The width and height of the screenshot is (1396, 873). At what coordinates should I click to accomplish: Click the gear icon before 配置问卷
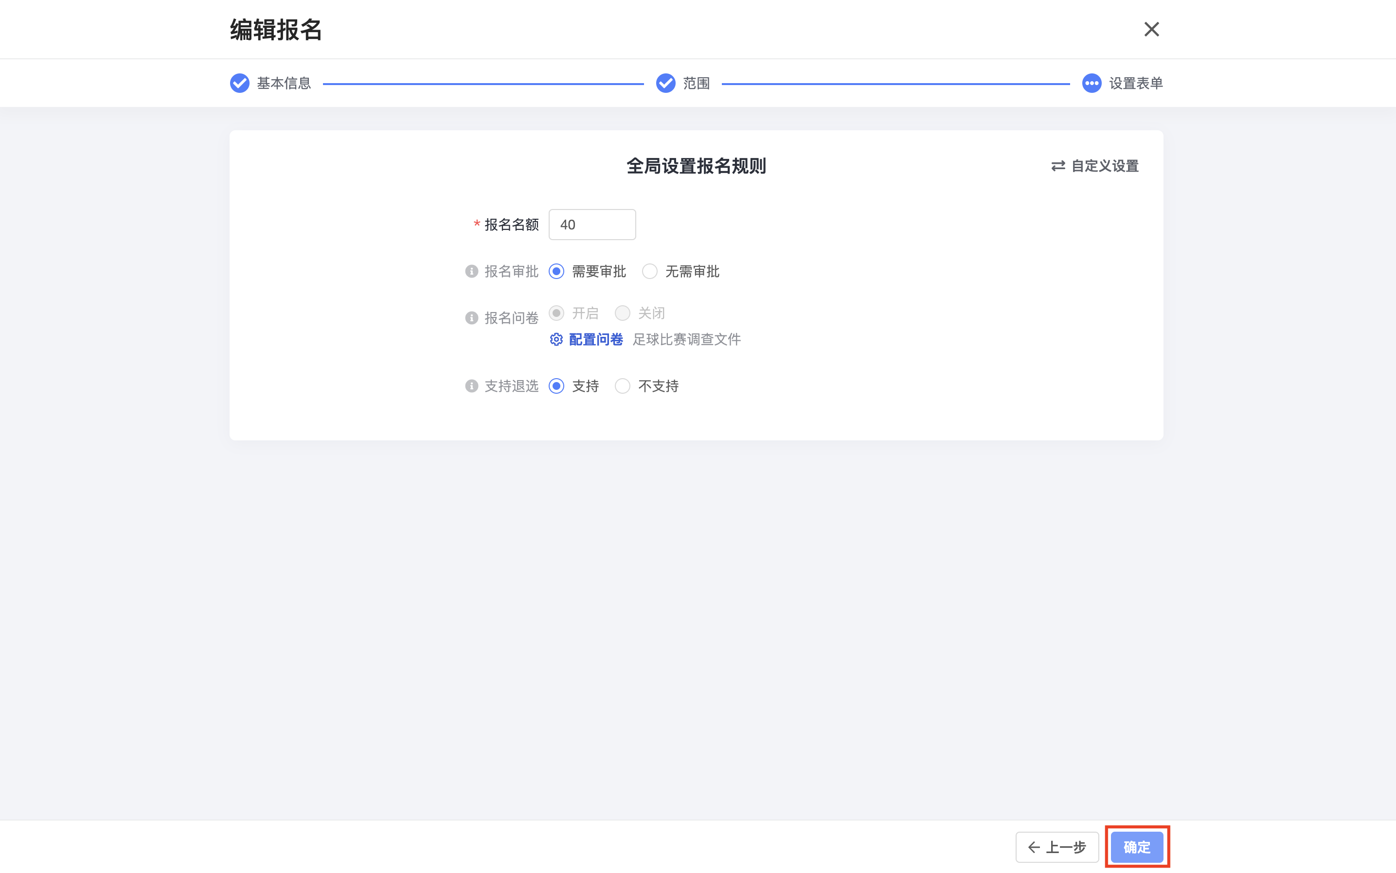point(556,339)
